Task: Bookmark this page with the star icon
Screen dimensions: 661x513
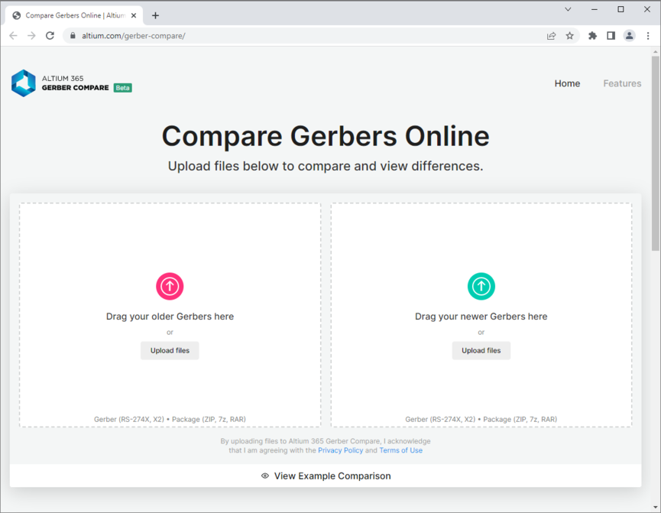Action: 569,35
